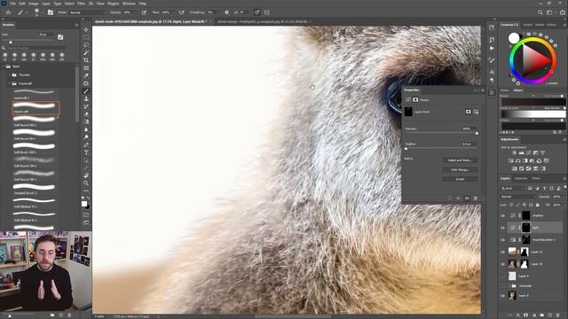Open the layer Opacity dropdown arrow
The height and width of the screenshot is (319, 568).
(x=564, y=197)
